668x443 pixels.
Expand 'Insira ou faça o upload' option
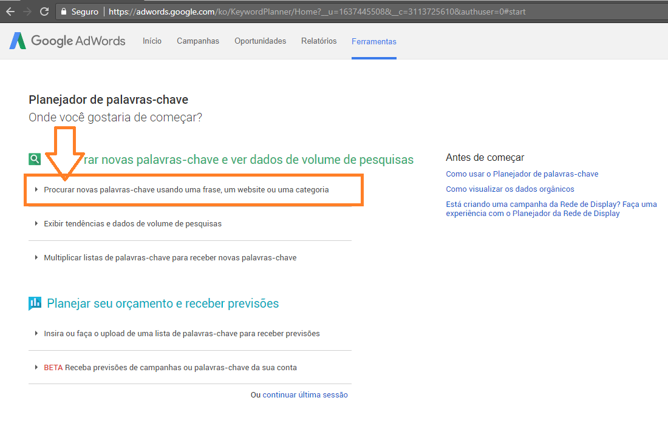click(182, 334)
